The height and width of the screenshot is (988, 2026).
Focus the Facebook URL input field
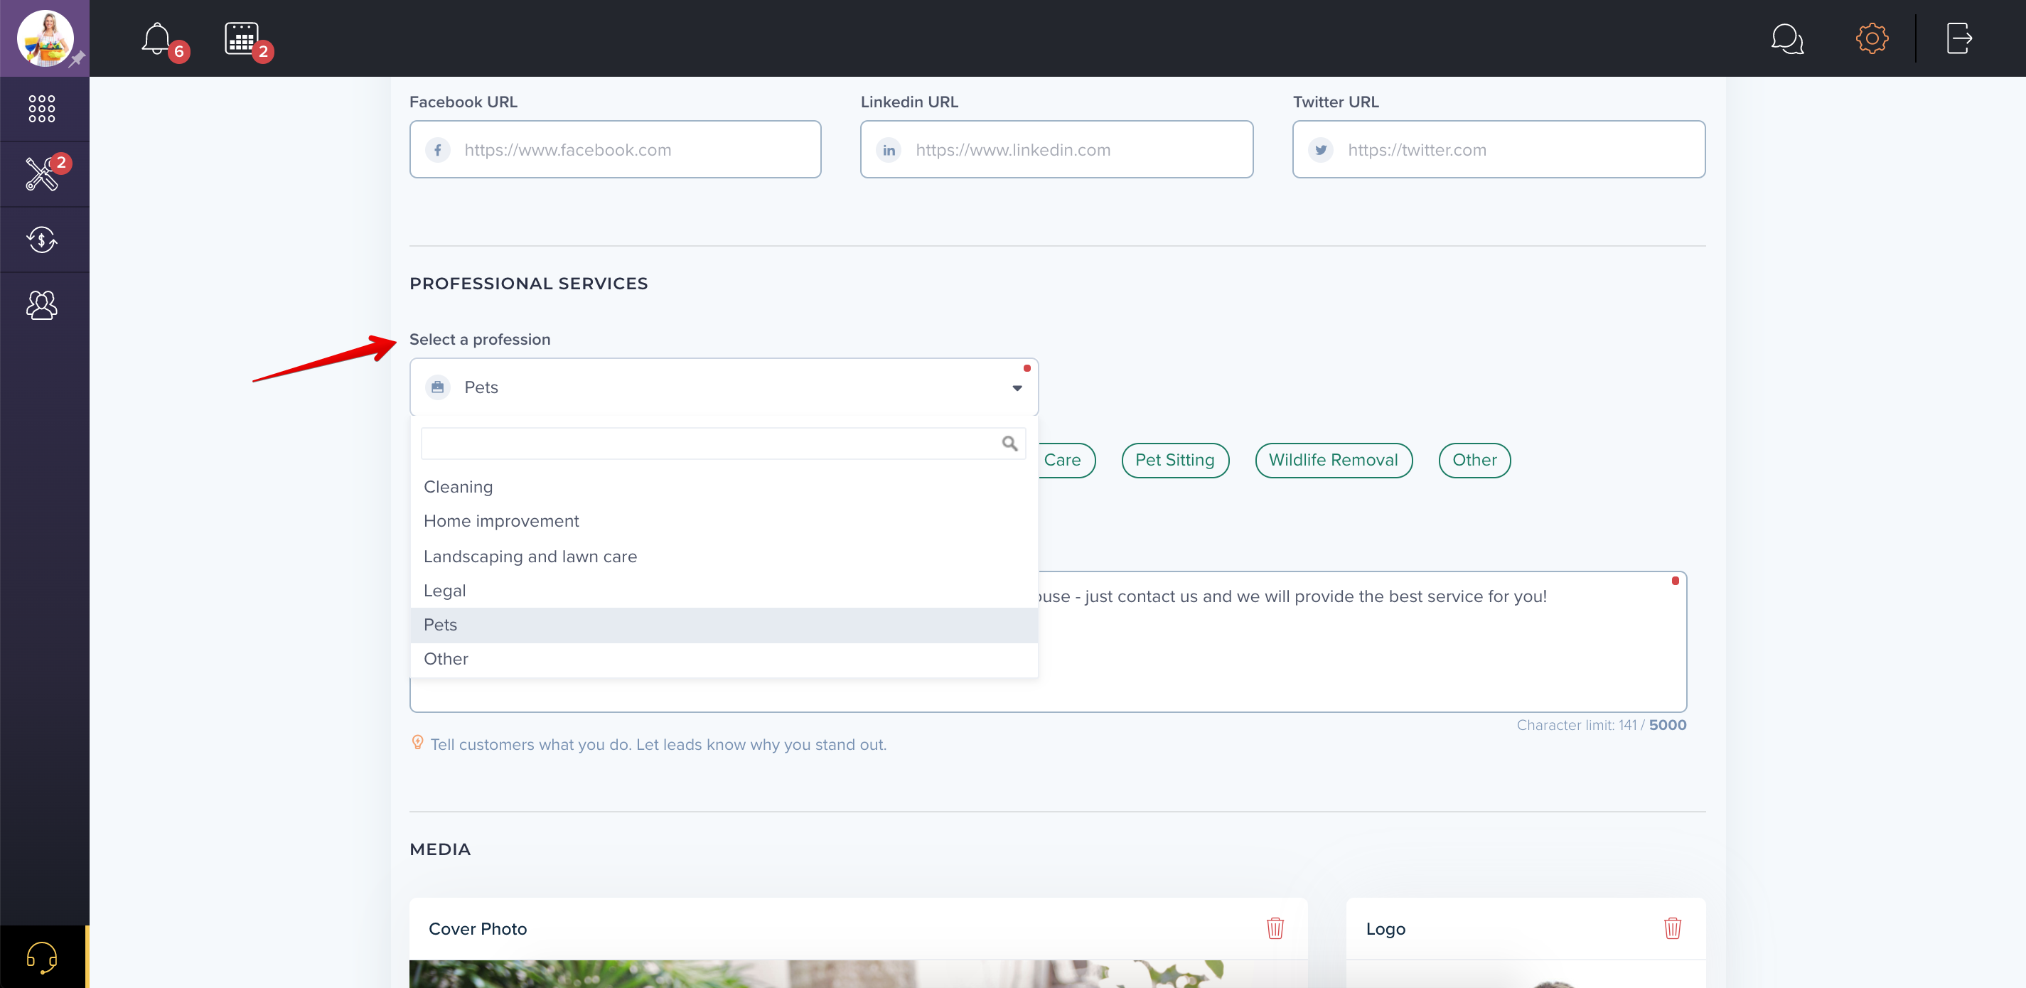(x=615, y=149)
